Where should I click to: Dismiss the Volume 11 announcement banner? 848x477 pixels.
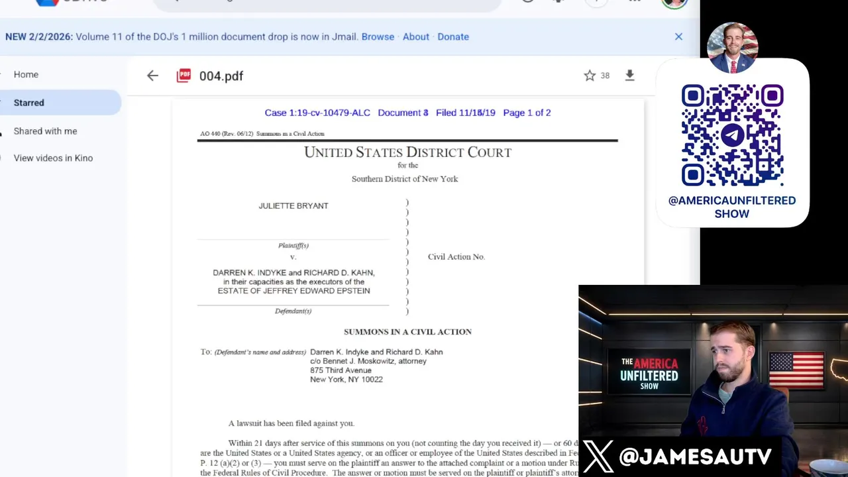[x=678, y=36]
